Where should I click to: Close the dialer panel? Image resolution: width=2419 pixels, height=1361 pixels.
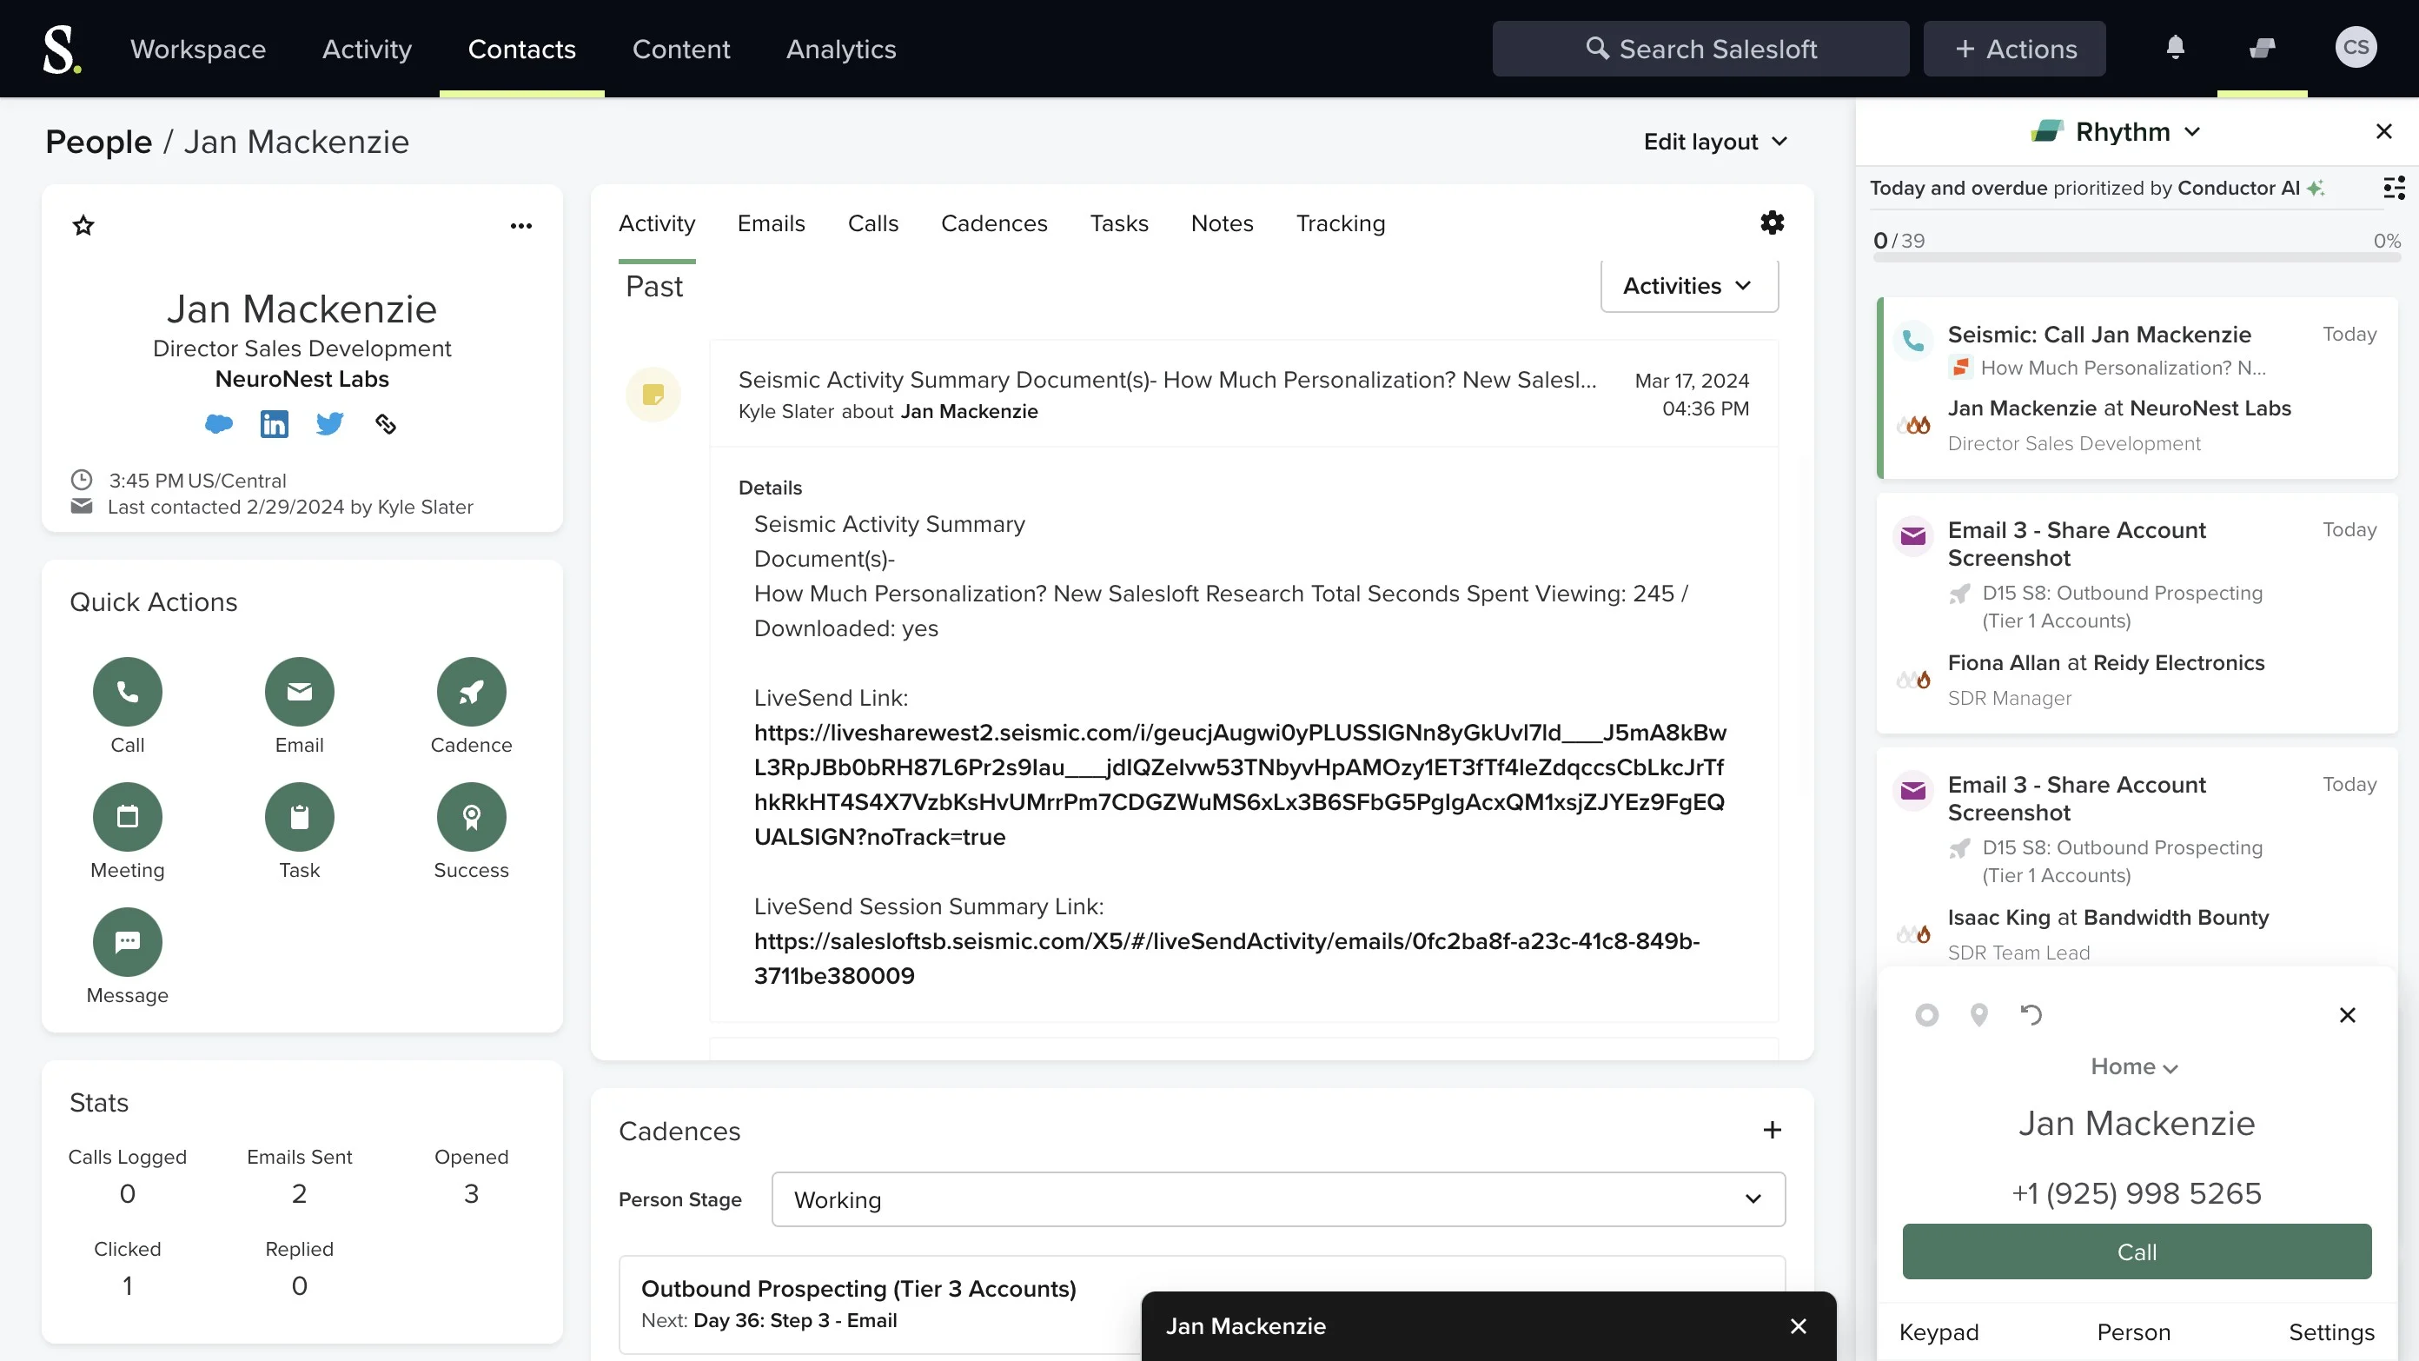tap(2348, 1014)
